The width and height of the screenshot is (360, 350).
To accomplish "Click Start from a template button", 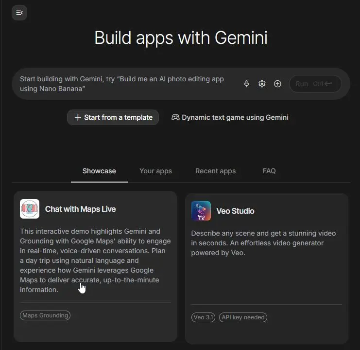I will click(x=113, y=117).
